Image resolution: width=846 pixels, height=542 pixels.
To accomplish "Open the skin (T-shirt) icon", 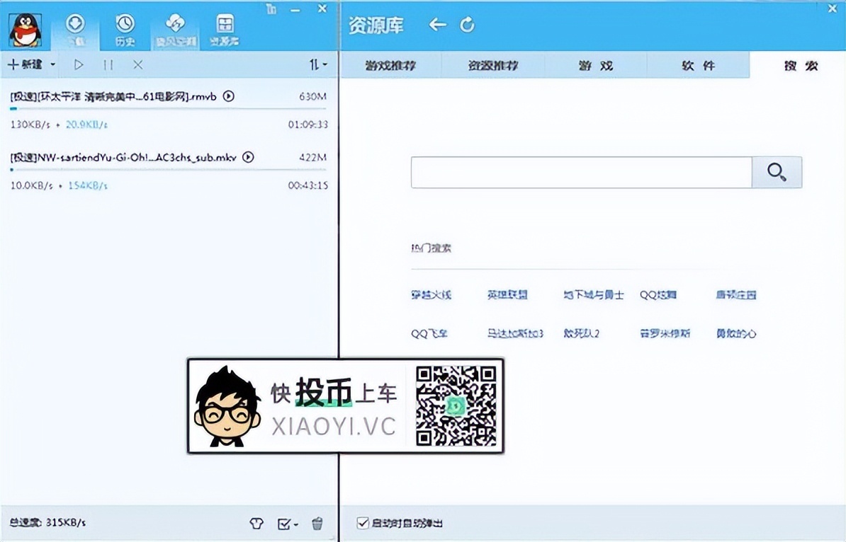I will [x=256, y=524].
